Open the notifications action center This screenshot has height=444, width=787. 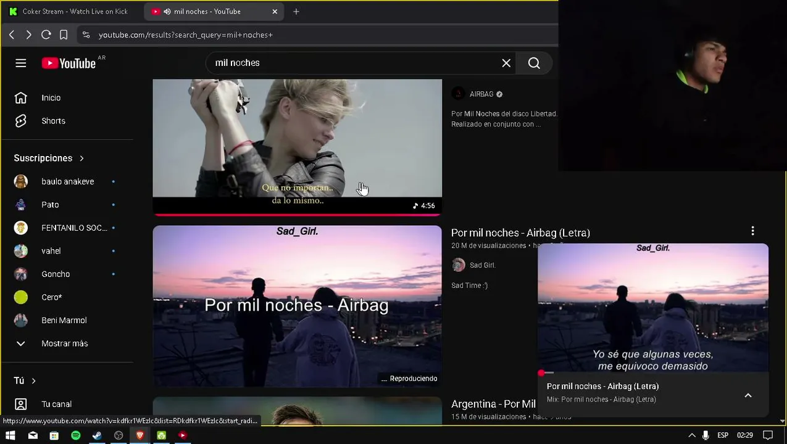(768, 435)
